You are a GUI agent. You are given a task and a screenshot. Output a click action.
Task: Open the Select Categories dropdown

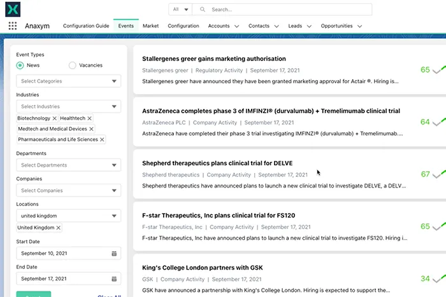point(69,81)
